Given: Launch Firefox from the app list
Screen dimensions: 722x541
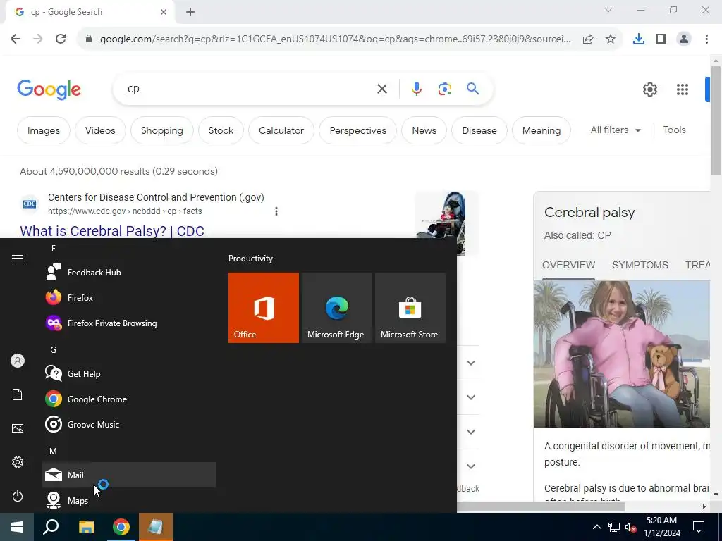Looking at the screenshot, I should point(129,298).
